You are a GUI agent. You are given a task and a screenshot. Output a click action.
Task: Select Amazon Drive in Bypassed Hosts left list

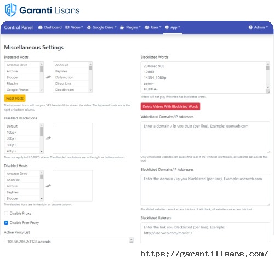coord(22,65)
